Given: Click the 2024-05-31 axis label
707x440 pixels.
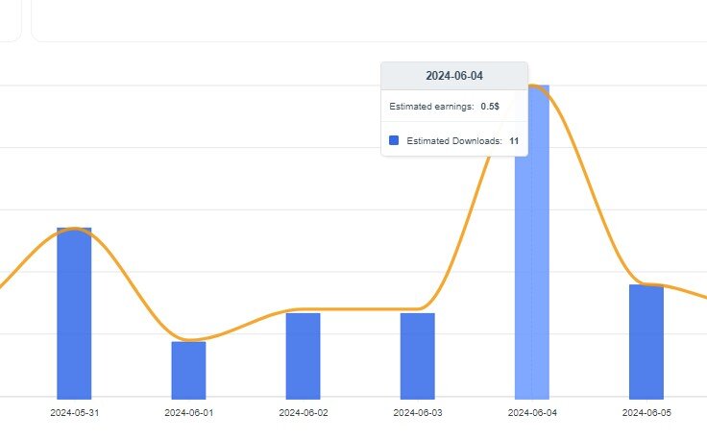Looking at the screenshot, I should point(74,412).
